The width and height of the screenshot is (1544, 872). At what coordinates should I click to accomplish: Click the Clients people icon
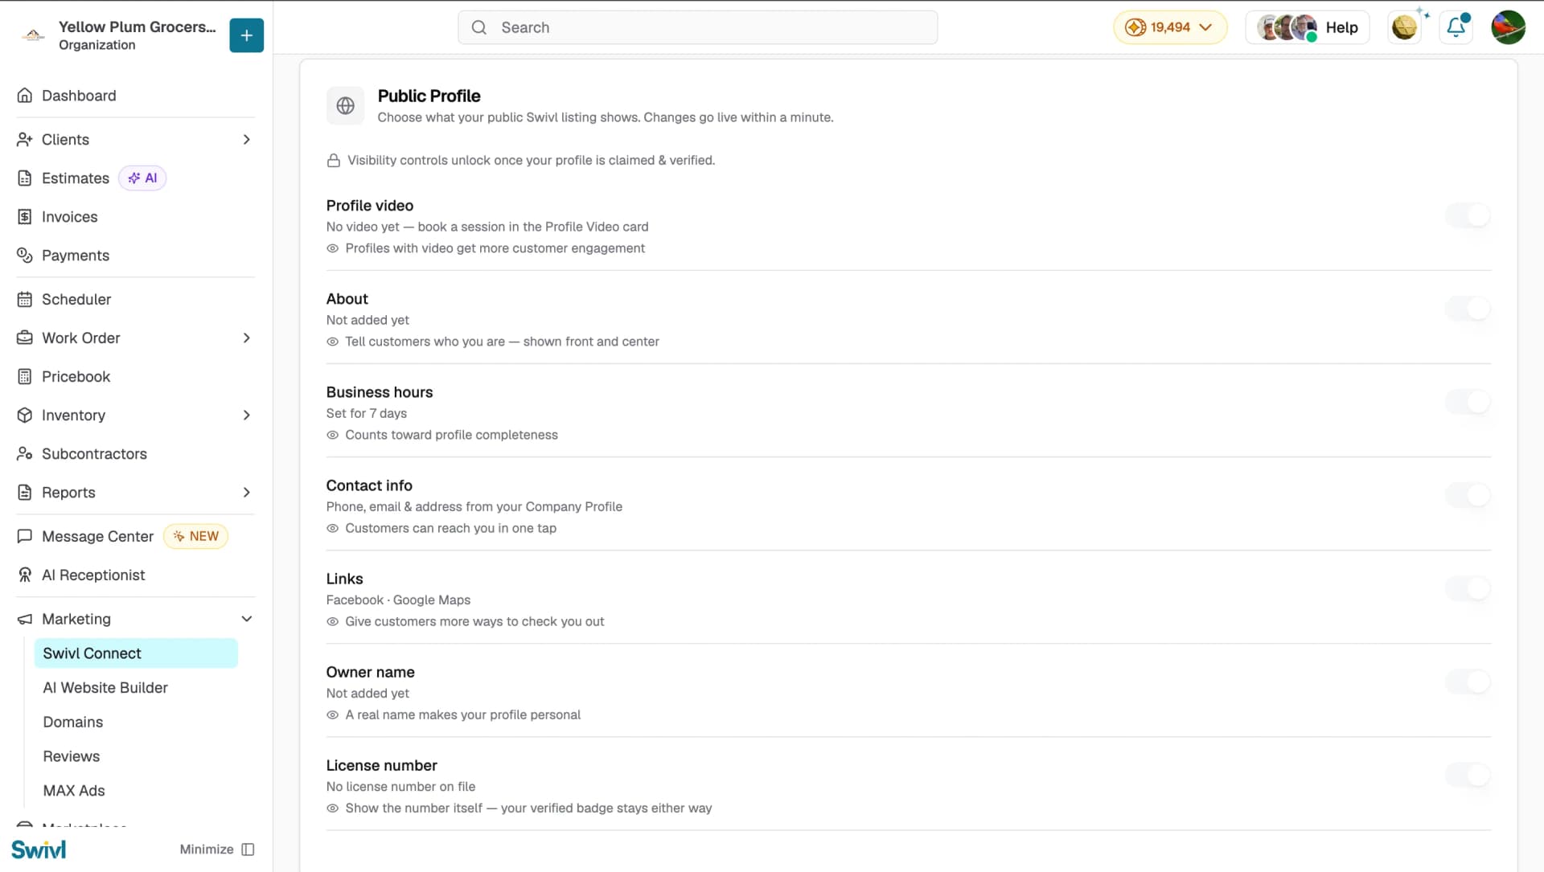25,140
